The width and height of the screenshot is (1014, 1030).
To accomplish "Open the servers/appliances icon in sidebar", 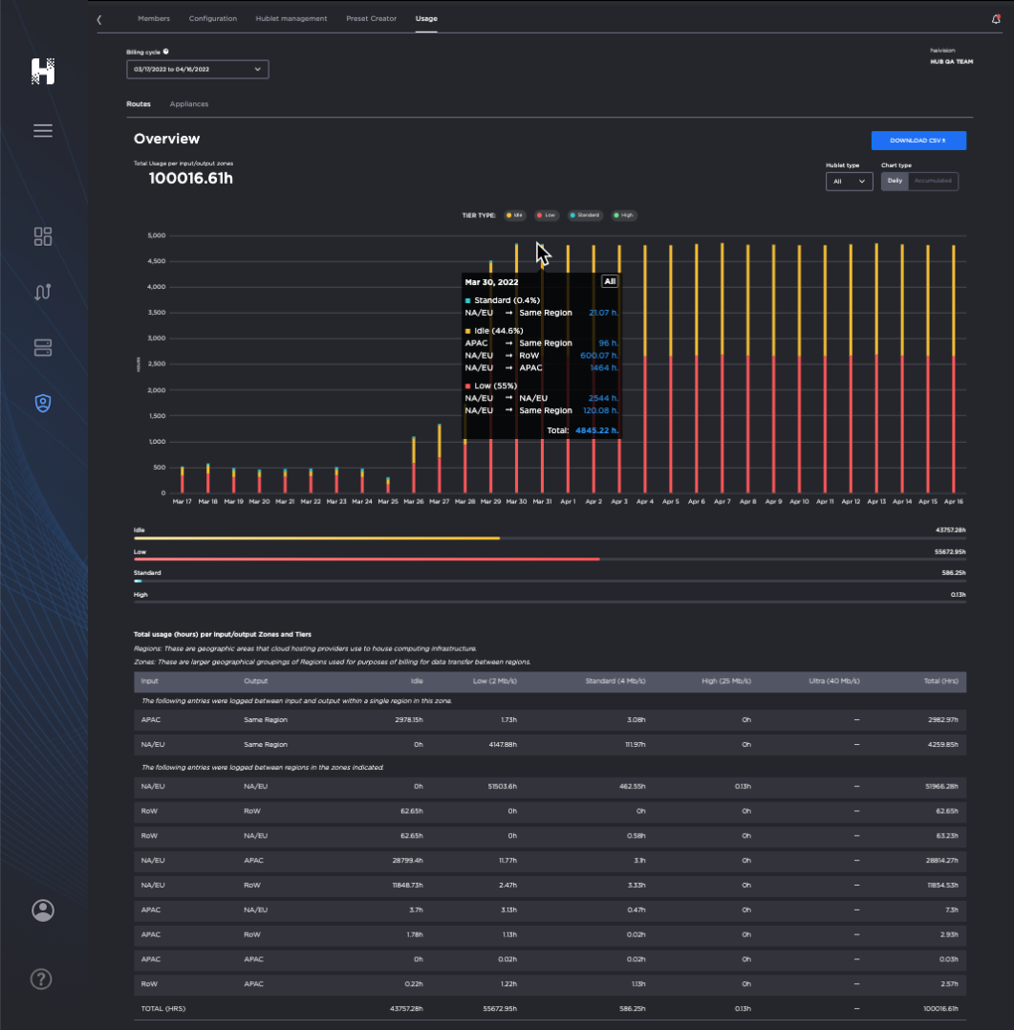I will click(x=42, y=348).
